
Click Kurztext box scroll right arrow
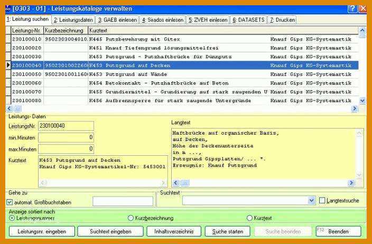click(163, 183)
